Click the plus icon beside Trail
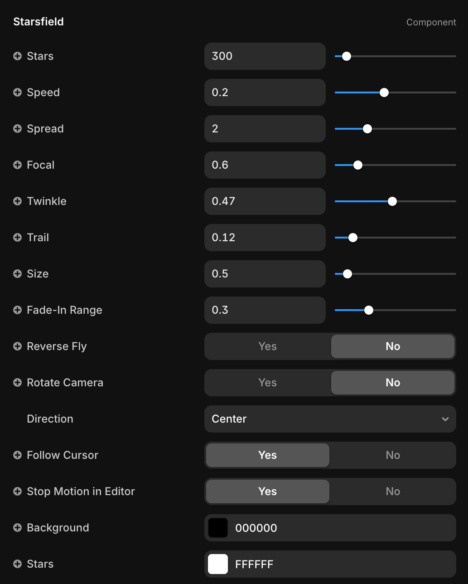The image size is (468, 584). click(x=17, y=238)
